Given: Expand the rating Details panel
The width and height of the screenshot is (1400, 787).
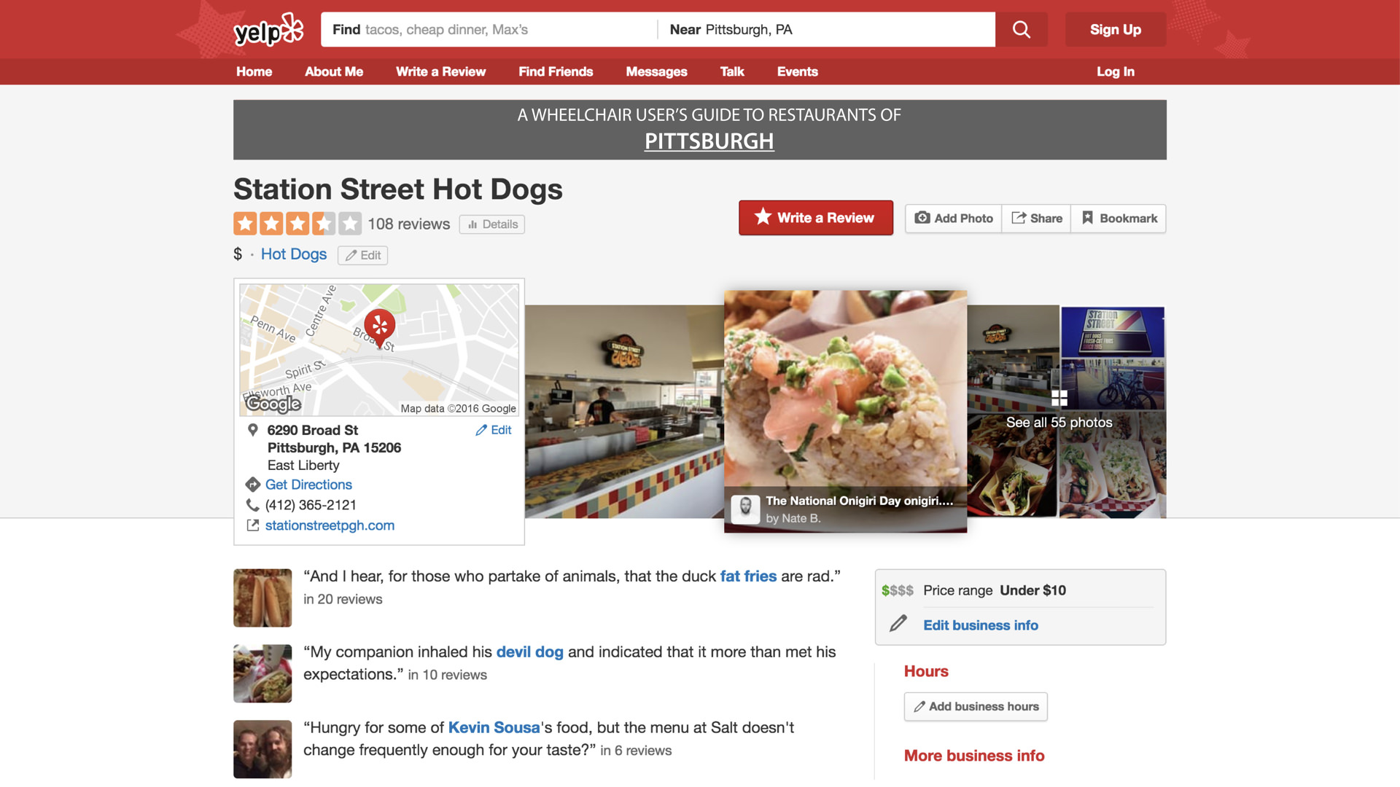Looking at the screenshot, I should pos(491,224).
